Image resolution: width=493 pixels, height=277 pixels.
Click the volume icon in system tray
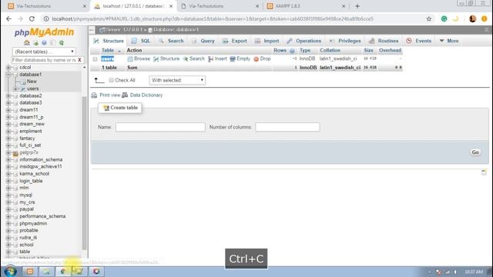coord(455,272)
